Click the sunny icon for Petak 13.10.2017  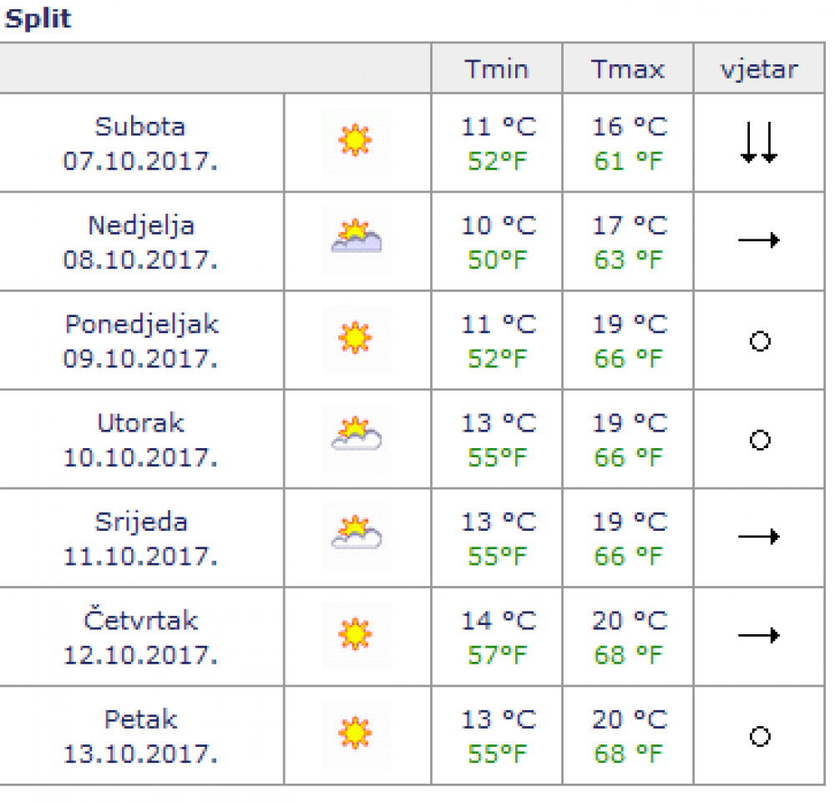coord(356,734)
